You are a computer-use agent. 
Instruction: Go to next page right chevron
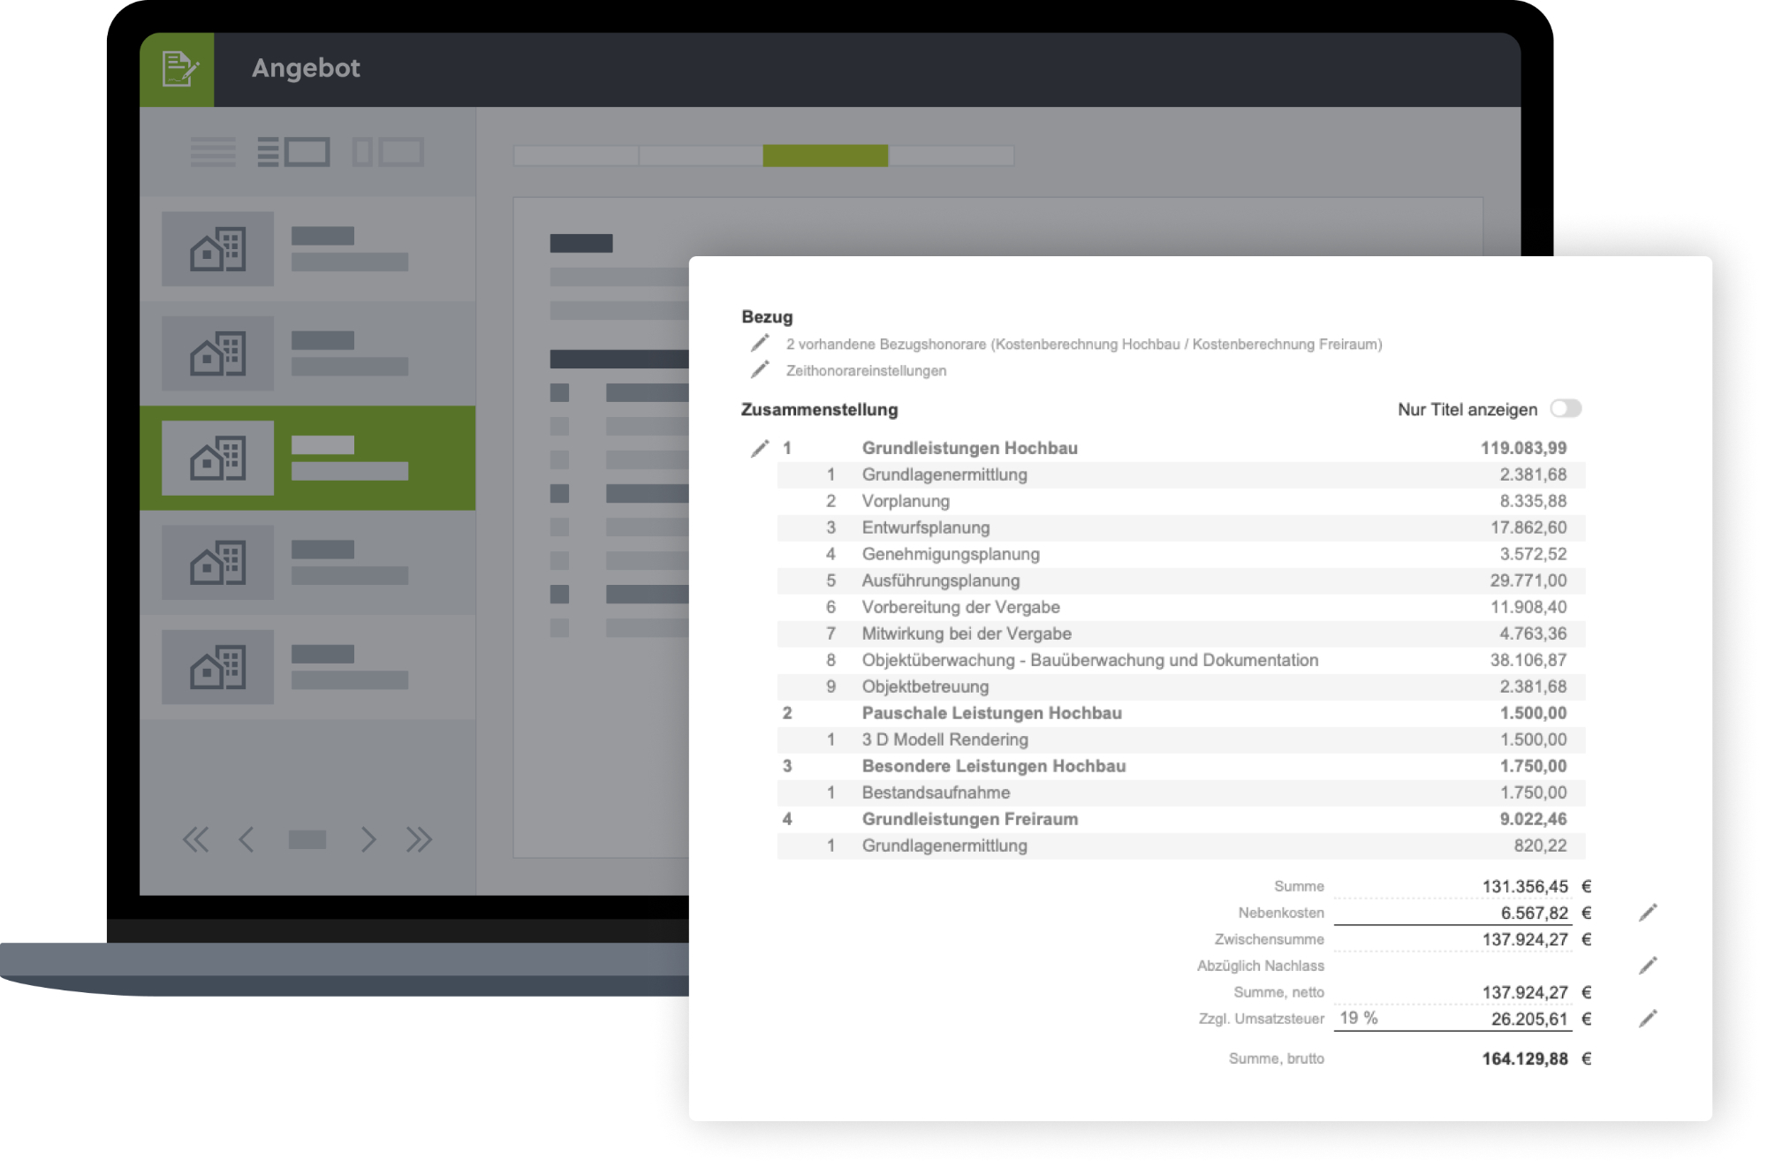point(368,839)
